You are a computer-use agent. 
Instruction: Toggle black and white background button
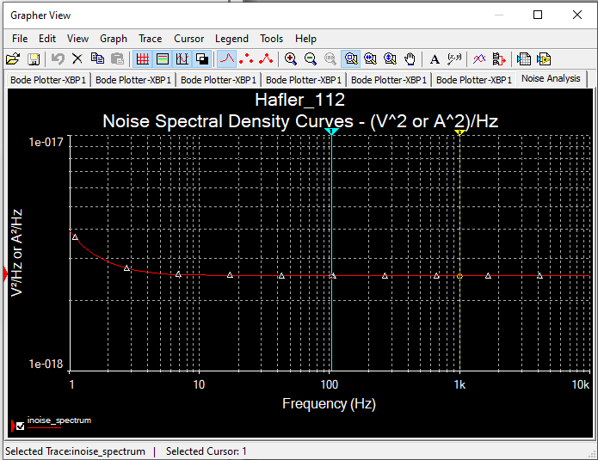coord(201,59)
